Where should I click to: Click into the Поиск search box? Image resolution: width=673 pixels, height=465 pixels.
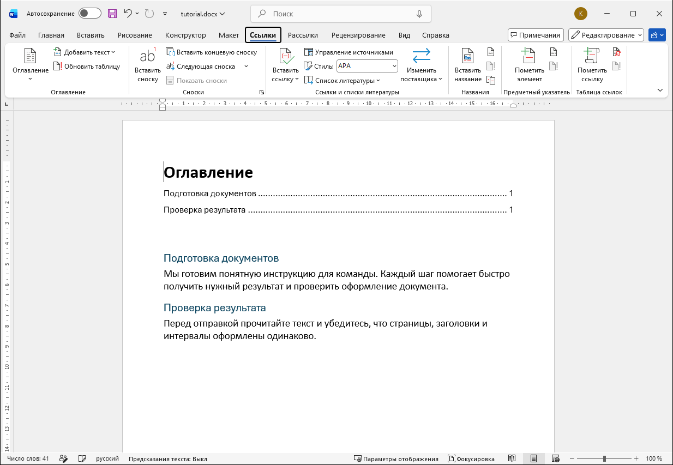click(340, 14)
